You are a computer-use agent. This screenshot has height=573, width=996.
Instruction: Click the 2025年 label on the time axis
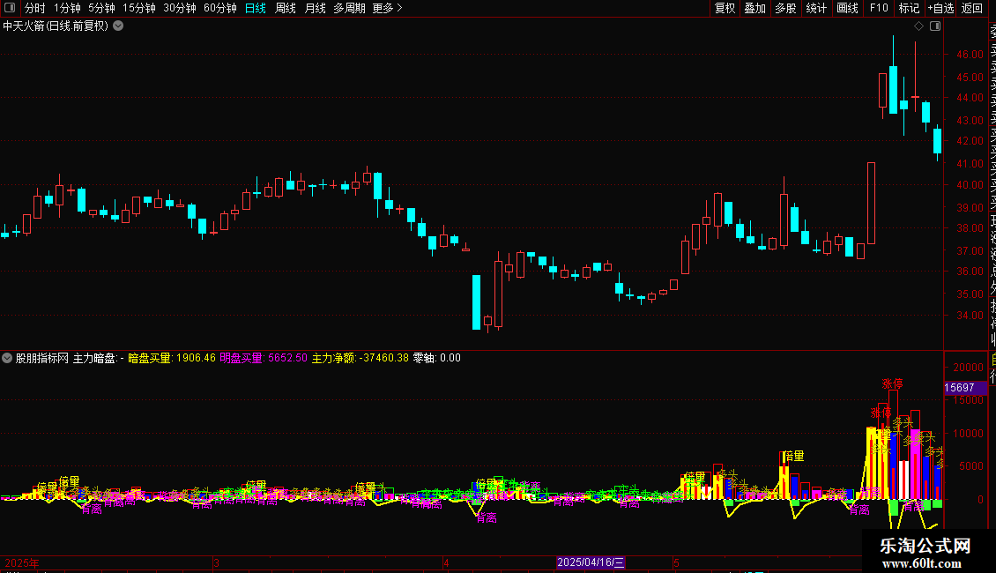tap(22, 562)
